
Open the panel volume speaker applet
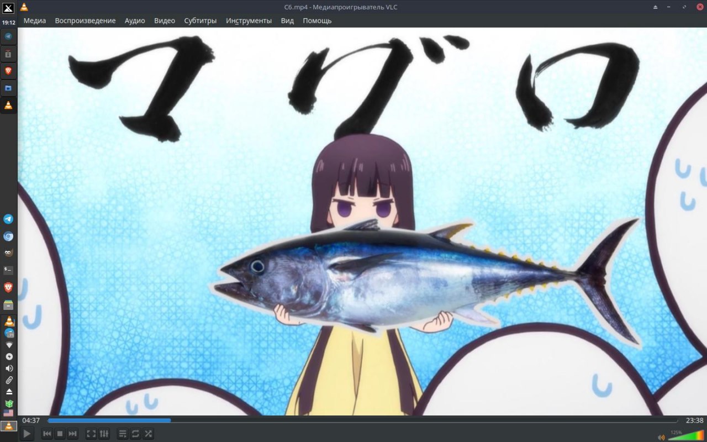tap(9, 369)
